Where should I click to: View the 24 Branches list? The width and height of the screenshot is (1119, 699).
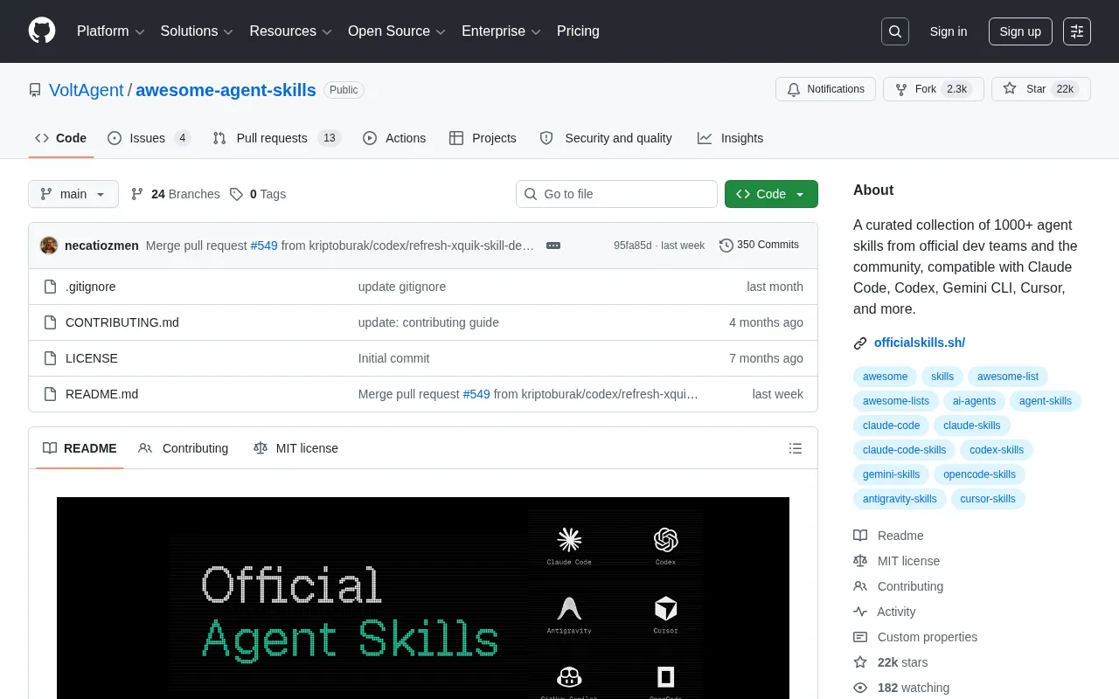click(x=175, y=194)
